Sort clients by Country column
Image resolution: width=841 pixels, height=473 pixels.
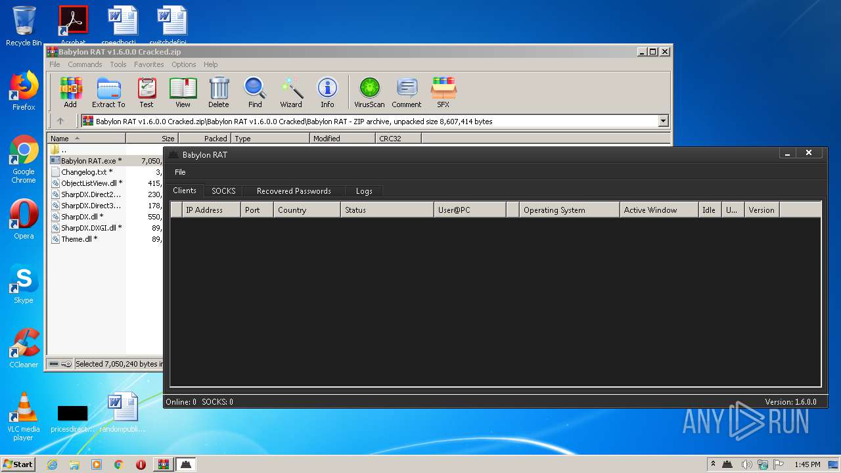pyautogui.click(x=307, y=210)
